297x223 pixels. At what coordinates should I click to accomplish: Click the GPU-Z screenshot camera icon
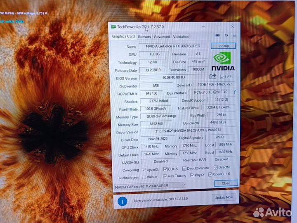pos(217,35)
